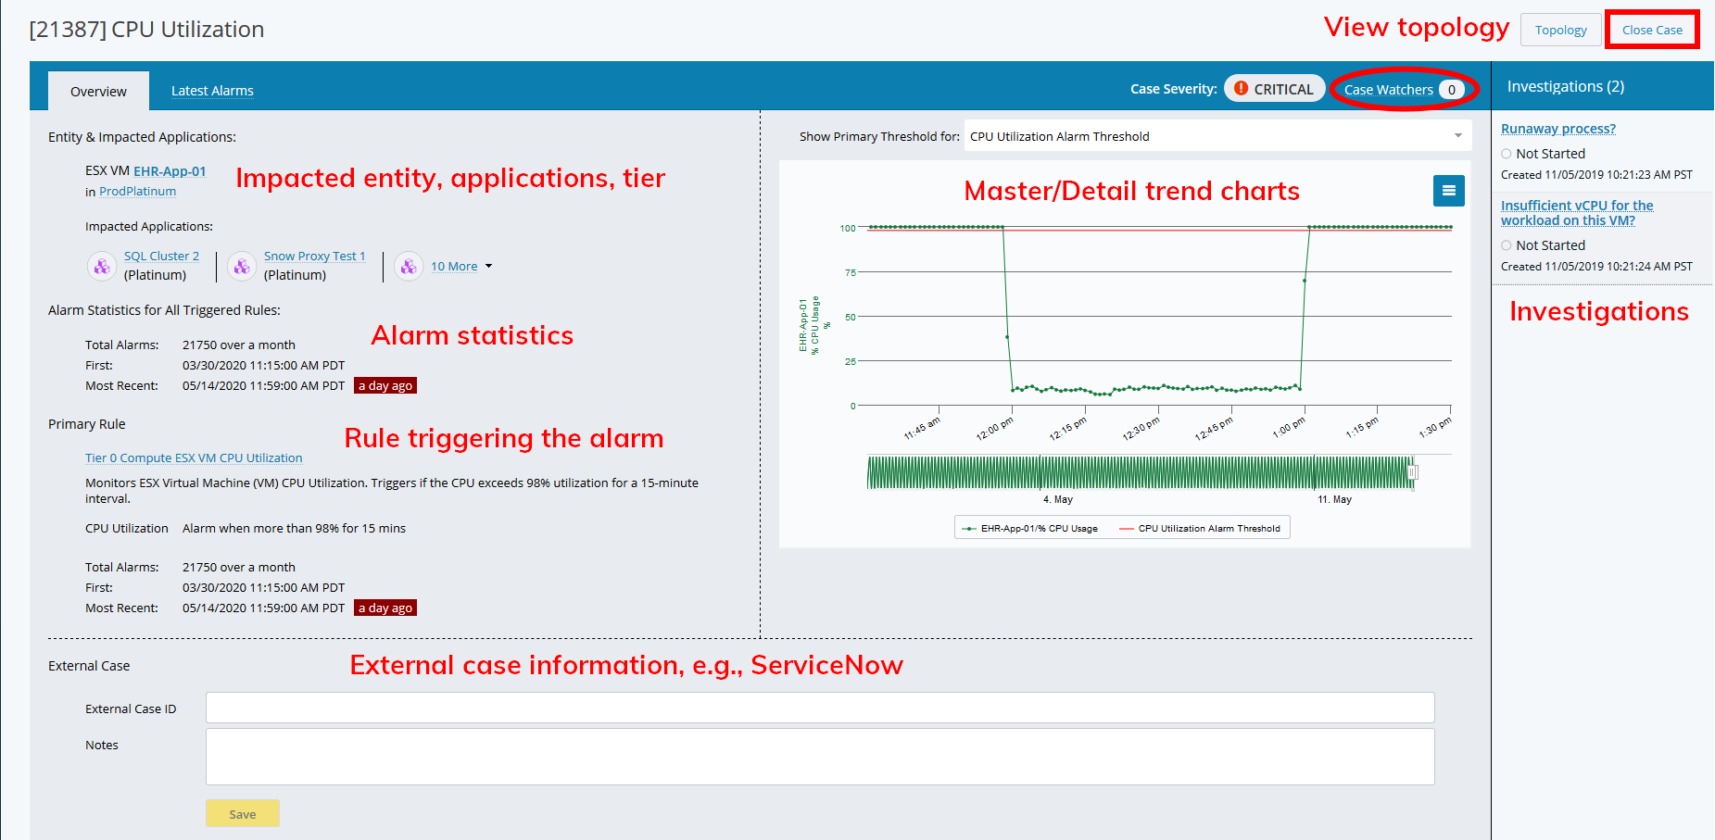
Task: Select Not Started radio for Runaway process
Action: 1507,154
